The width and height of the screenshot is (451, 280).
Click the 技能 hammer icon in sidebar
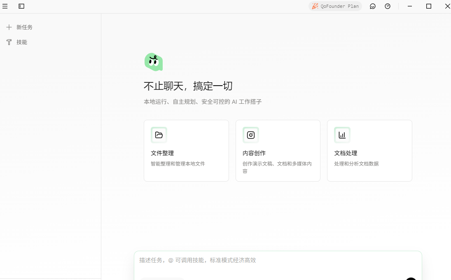pos(9,42)
